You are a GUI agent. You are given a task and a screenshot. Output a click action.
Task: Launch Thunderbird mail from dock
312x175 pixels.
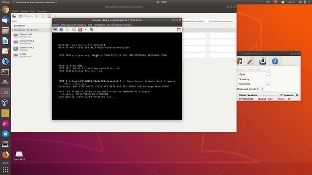[x=5, y=20]
